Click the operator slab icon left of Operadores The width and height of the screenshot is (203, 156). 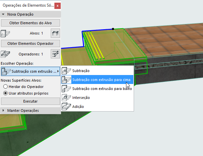5,54
